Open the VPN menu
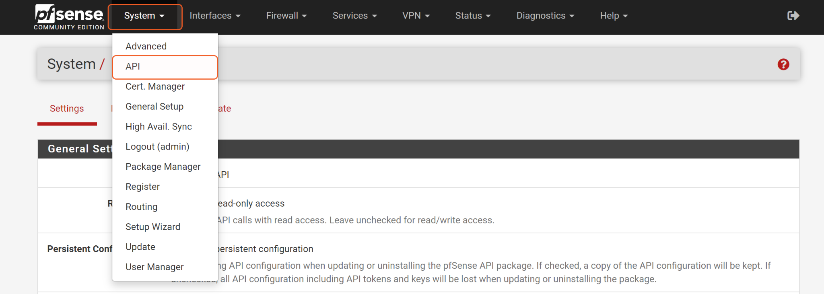Screen dimensions: 824x294 pyautogui.click(x=416, y=16)
